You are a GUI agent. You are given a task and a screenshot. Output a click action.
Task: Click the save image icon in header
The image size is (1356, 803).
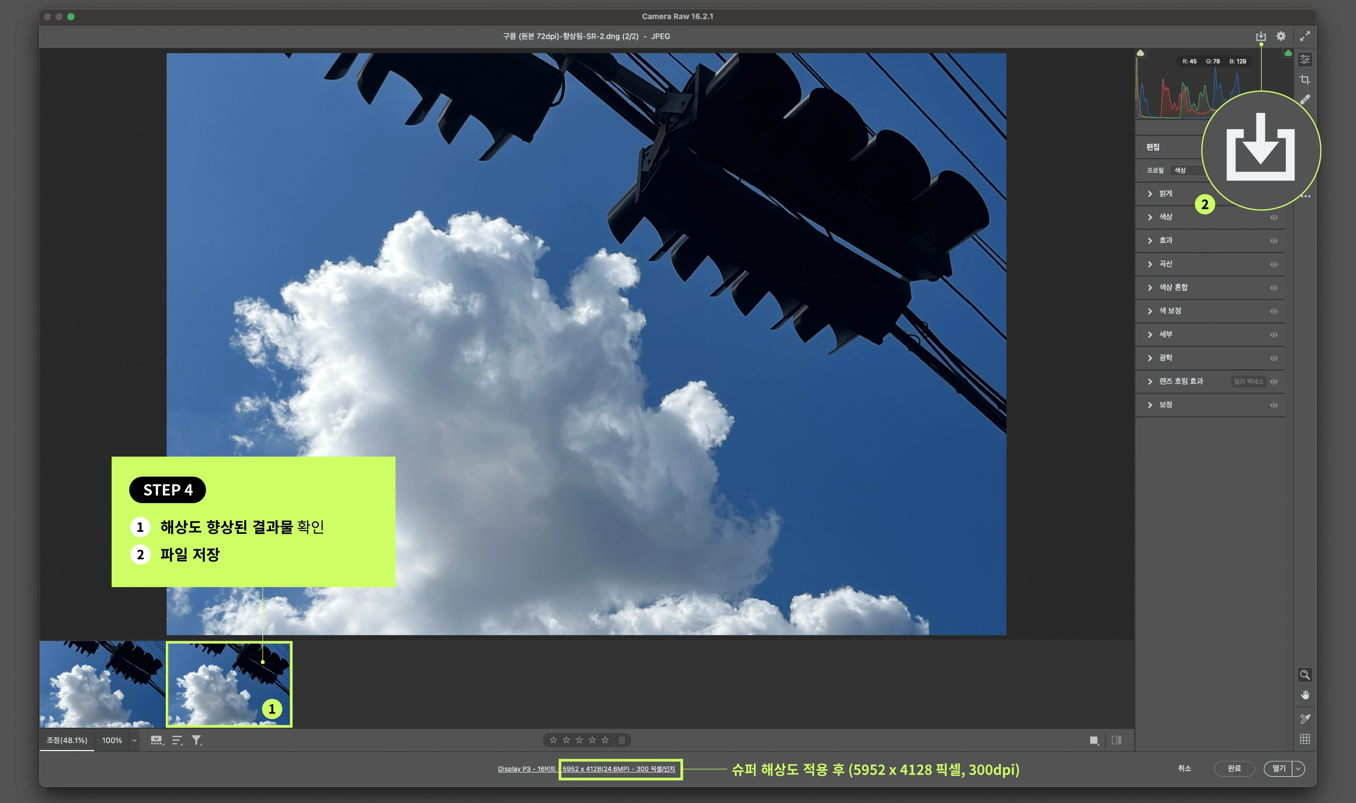[1261, 36]
